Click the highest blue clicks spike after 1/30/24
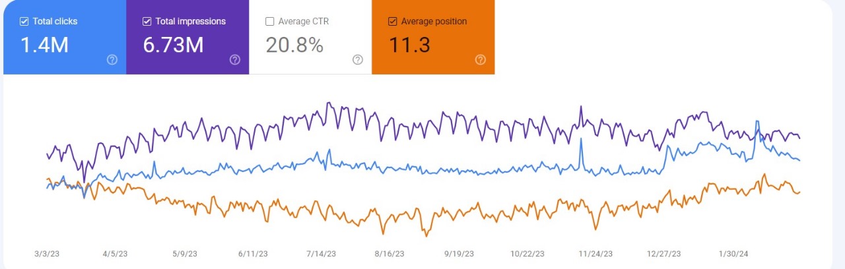The height and width of the screenshot is (269, 845). coord(757,122)
